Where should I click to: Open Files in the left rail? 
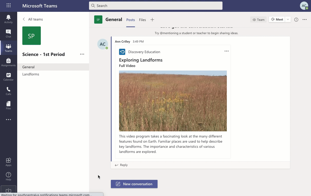tap(8, 105)
